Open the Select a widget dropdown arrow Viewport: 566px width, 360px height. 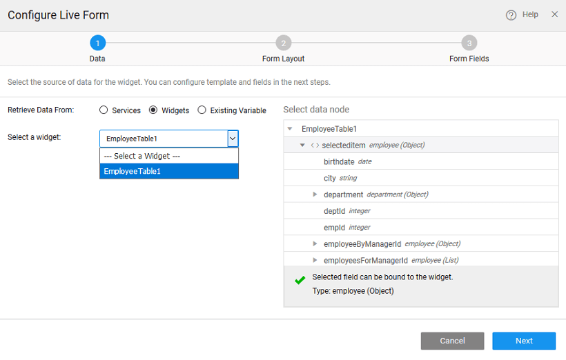[x=233, y=139]
